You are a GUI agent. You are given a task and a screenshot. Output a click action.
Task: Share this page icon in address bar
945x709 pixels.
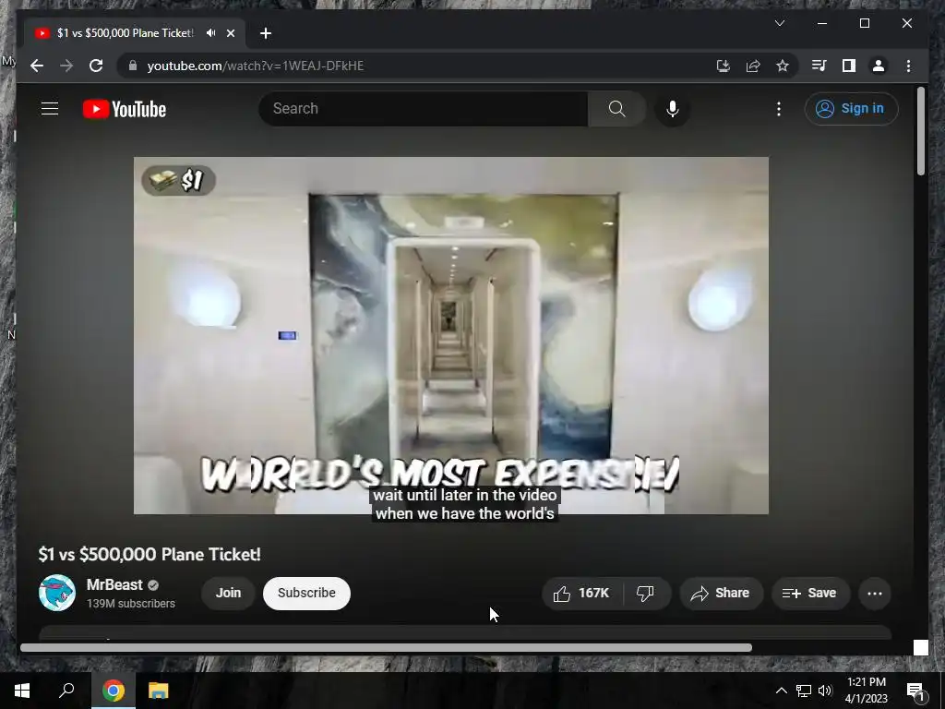753,66
